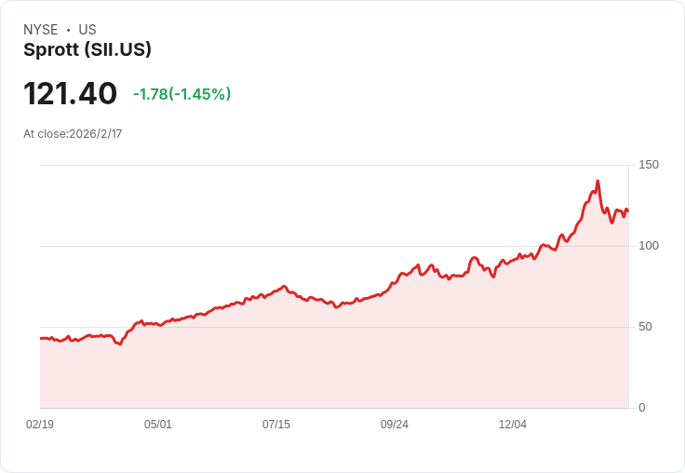Select the 05/01 date on x-axis

coord(158,425)
